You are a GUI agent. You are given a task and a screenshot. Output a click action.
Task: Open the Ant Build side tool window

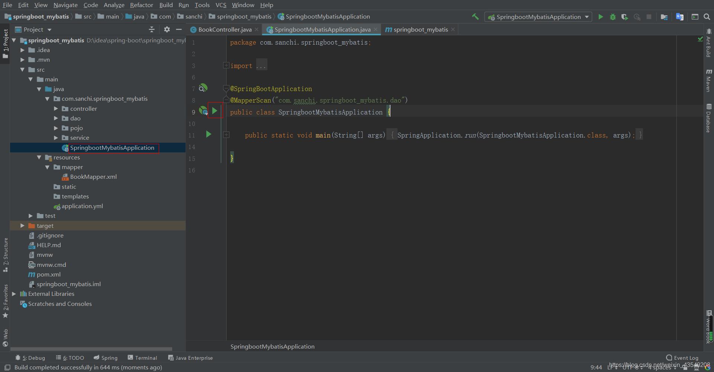click(x=709, y=43)
